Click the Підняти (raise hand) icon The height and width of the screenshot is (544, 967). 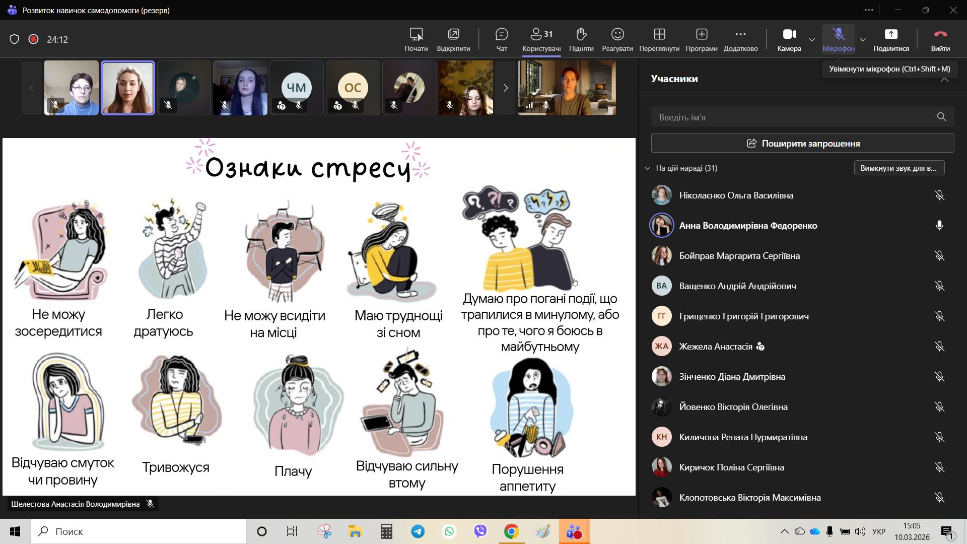tap(581, 34)
